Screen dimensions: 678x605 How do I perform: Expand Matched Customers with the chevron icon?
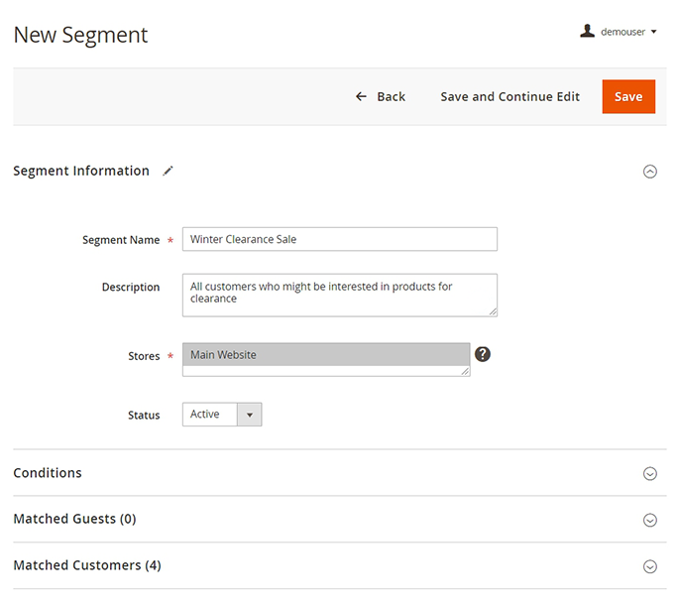coord(650,566)
